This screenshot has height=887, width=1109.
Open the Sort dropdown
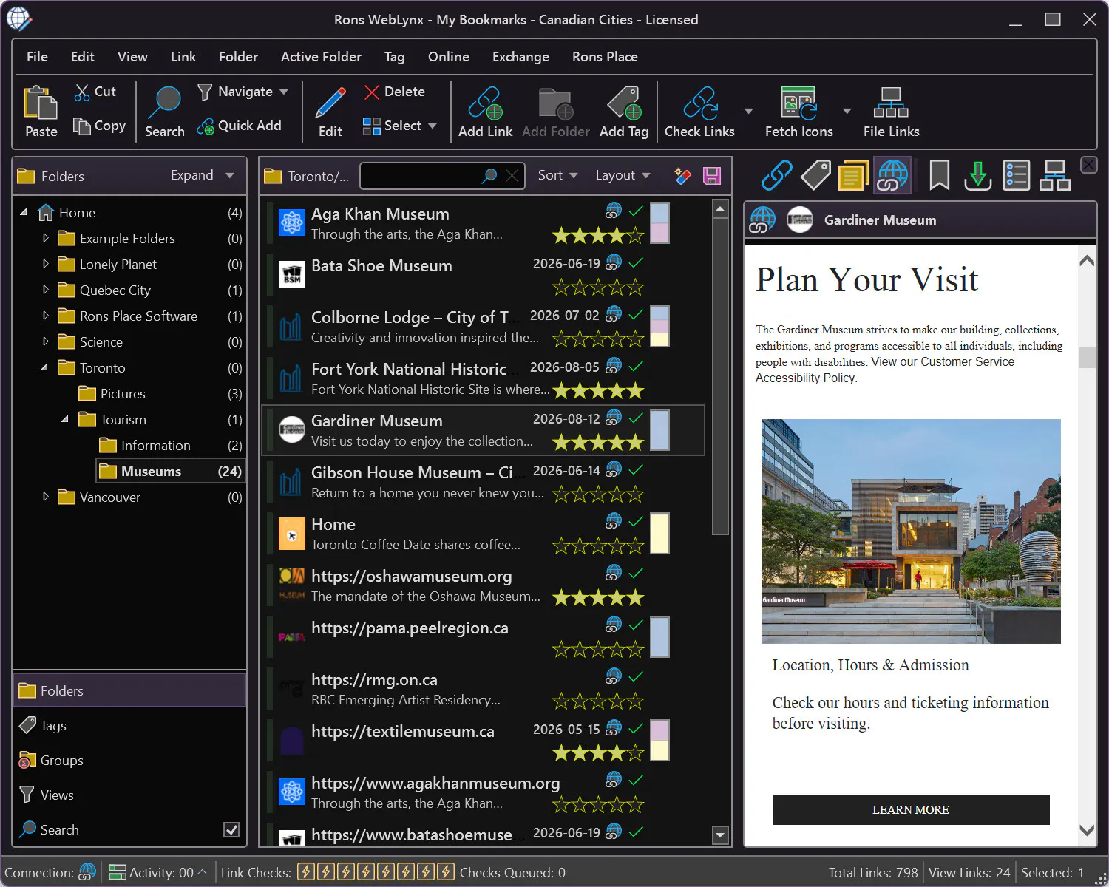click(x=557, y=175)
